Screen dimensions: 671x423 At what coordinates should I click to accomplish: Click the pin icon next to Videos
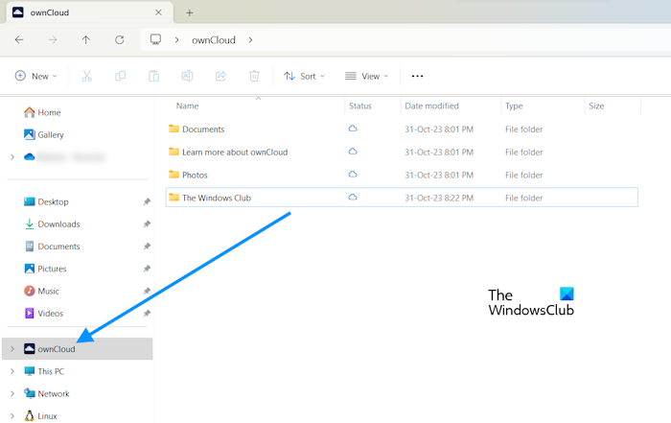click(x=147, y=314)
